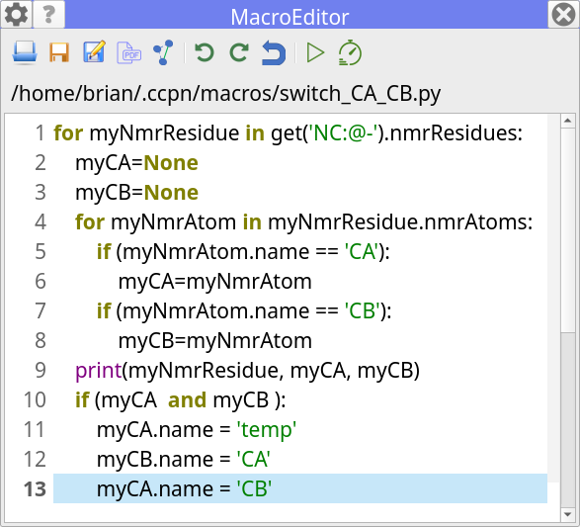Redo the last edit
Screen dimensions: 580x527
pyautogui.click(x=239, y=52)
